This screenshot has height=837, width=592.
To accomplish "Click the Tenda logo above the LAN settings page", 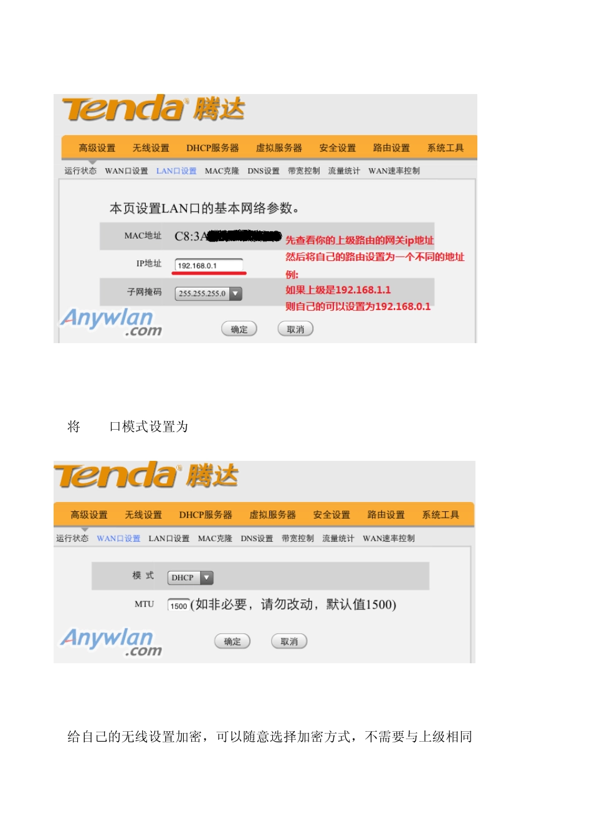I will click(153, 109).
